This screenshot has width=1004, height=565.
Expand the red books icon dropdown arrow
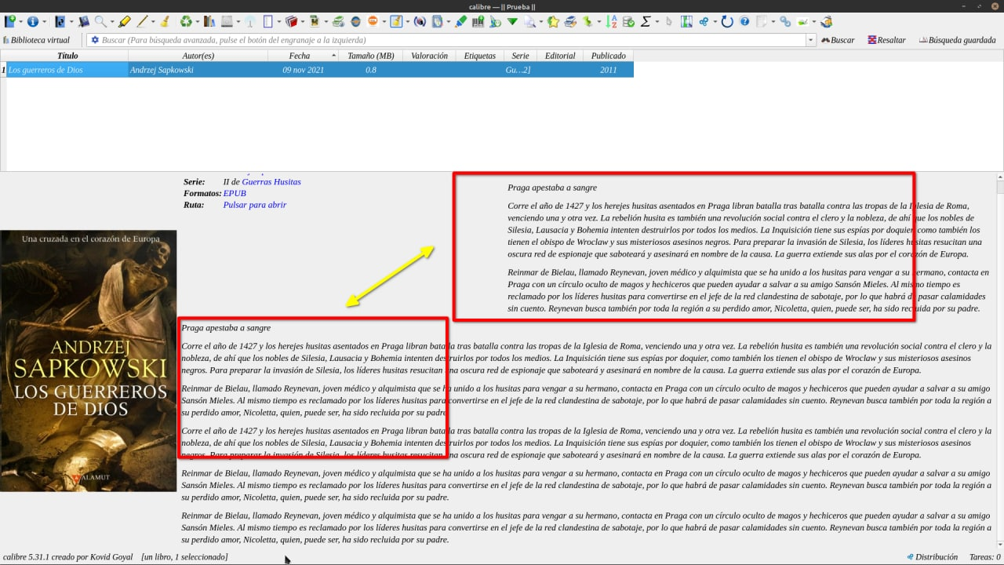[x=302, y=22]
